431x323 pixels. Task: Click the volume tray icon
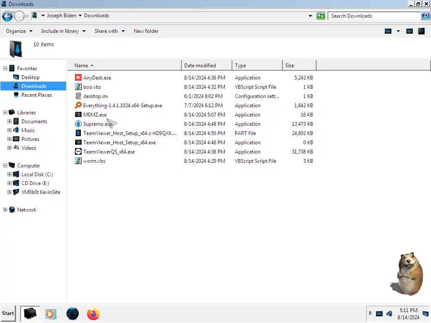(x=389, y=313)
